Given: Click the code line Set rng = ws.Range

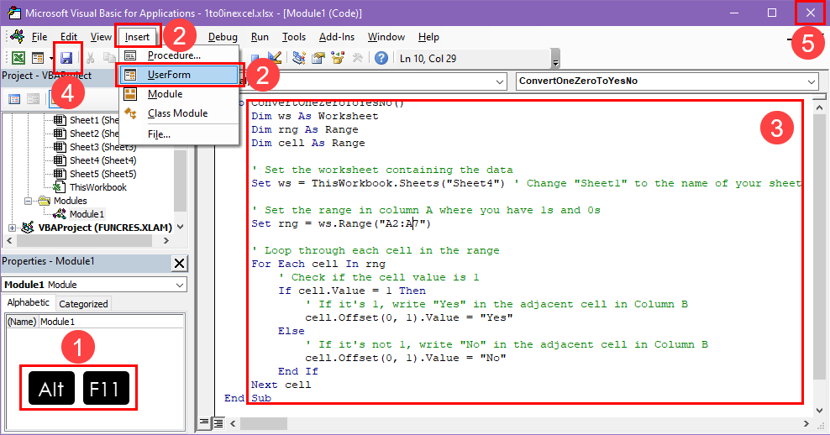Looking at the screenshot, I should [x=341, y=224].
